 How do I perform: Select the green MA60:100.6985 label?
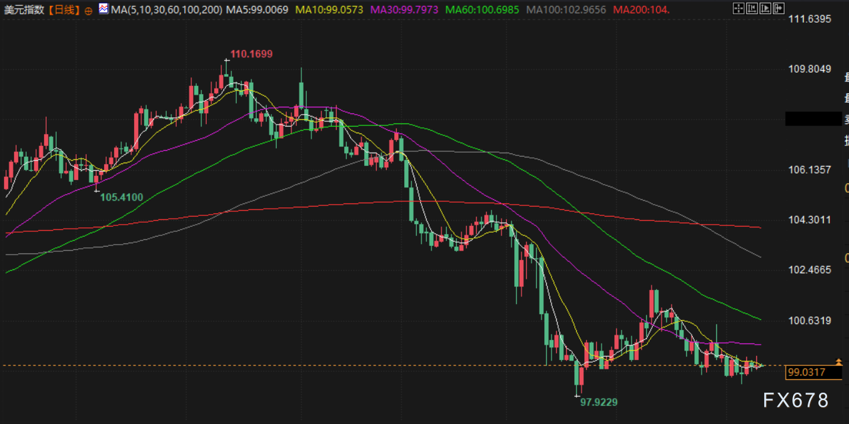click(483, 10)
